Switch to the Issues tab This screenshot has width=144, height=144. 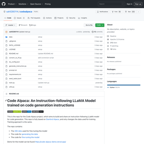point(19,18)
